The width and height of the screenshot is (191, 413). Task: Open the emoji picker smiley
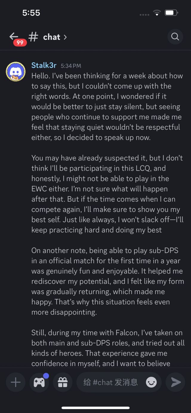point(151,382)
